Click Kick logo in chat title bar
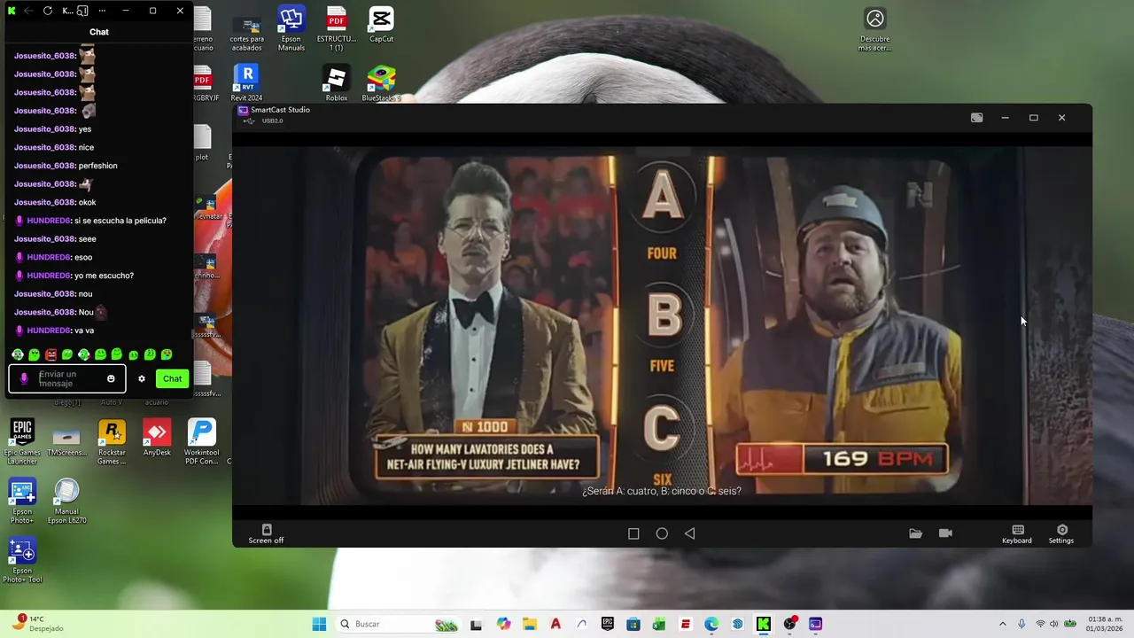Viewport: 1134px width, 638px height. click(x=12, y=11)
